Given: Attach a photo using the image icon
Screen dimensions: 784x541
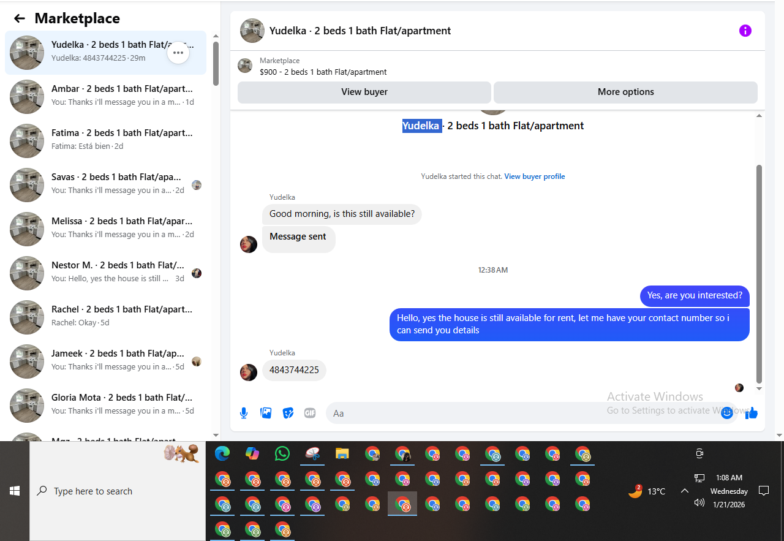Looking at the screenshot, I should [x=266, y=413].
